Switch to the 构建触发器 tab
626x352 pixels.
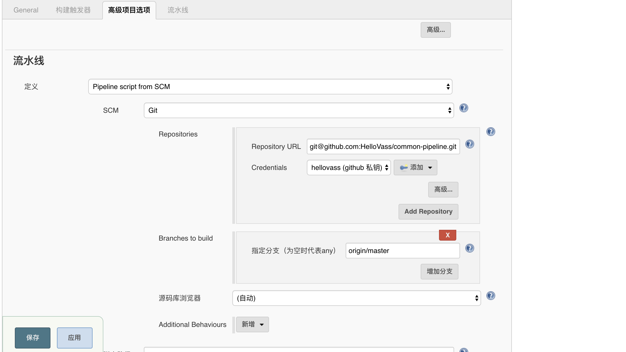pyautogui.click(x=73, y=10)
